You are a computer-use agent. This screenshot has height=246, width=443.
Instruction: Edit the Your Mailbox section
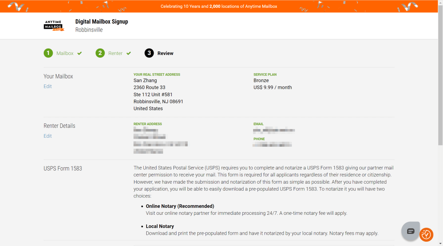click(x=48, y=86)
